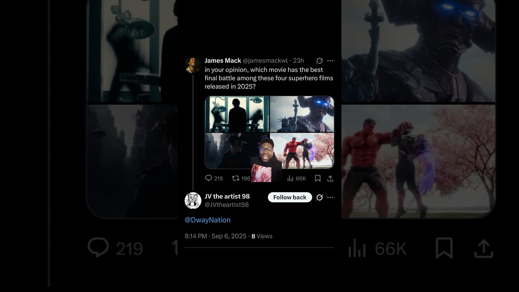Screen dimensions: 519x292
Task: Click the 8 Views count
Action: click(262, 236)
